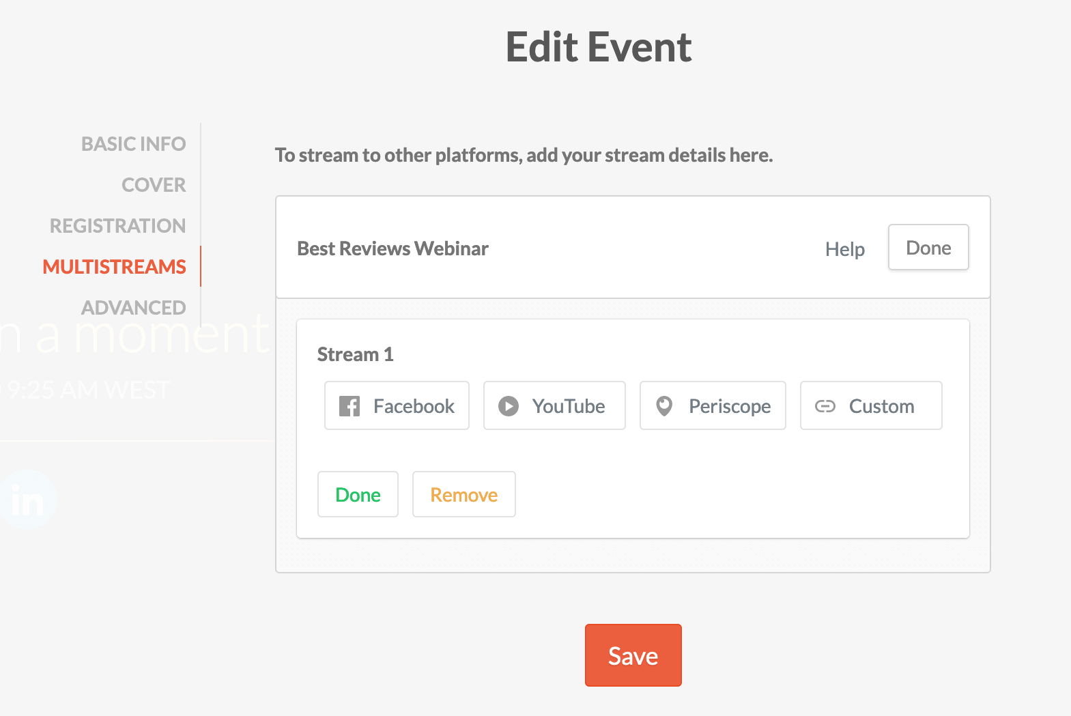Choose the Custom label as stream option

[882, 406]
